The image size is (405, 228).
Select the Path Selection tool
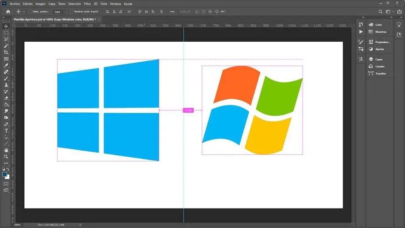pyautogui.click(x=6, y=137)
